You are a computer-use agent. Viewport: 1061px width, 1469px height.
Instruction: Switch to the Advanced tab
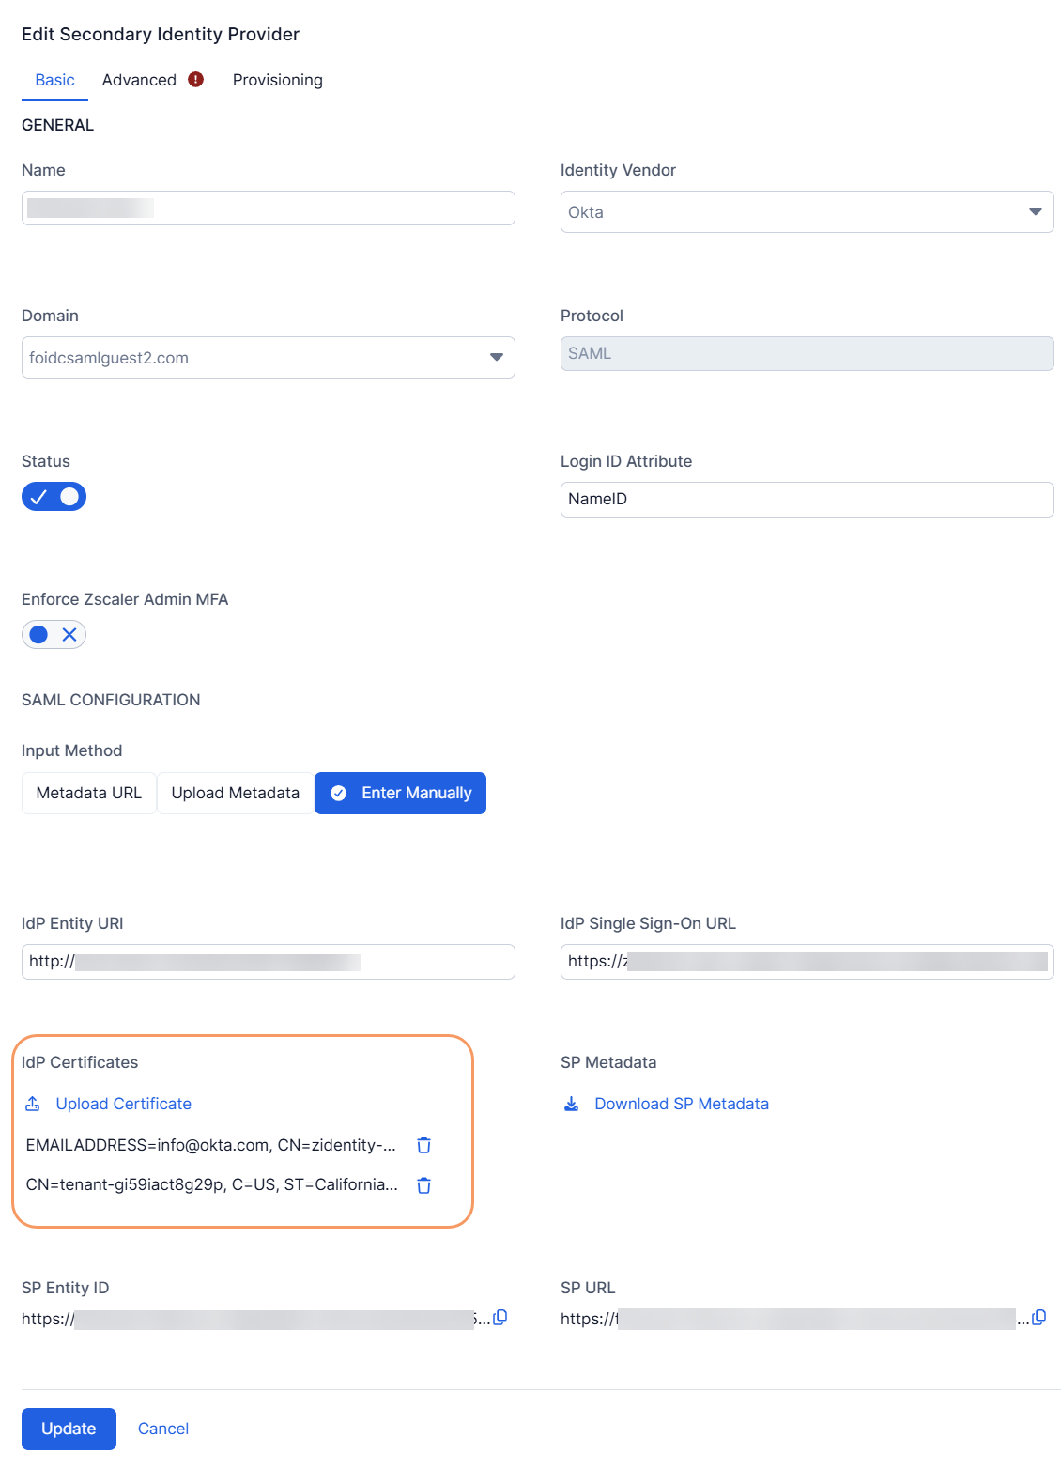point(139,80)
